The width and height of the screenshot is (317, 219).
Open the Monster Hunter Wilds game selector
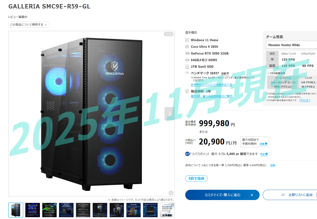tap(292, 45)
